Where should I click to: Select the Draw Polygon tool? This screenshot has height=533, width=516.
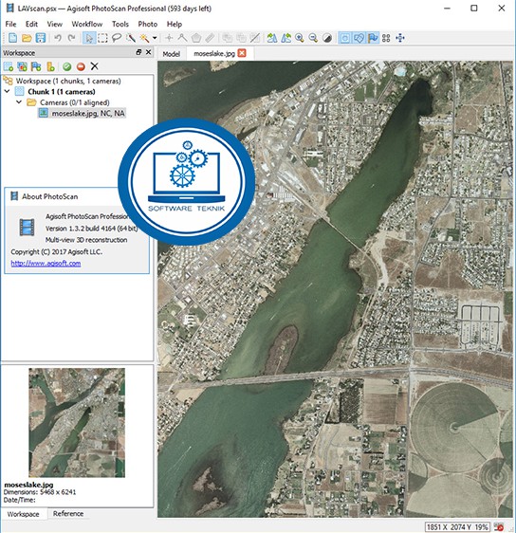tap(196, 38)
